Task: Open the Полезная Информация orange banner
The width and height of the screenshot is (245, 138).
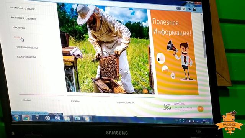Action: pyautogui.click(x=175, y=53)
